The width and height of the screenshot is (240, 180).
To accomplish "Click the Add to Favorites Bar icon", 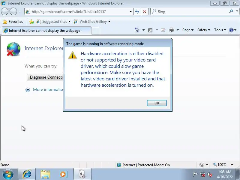I will (31, 22).
